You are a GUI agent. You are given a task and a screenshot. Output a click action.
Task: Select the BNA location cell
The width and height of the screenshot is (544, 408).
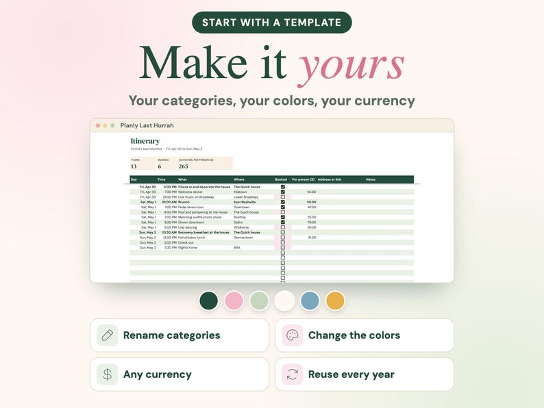[237, 248]
